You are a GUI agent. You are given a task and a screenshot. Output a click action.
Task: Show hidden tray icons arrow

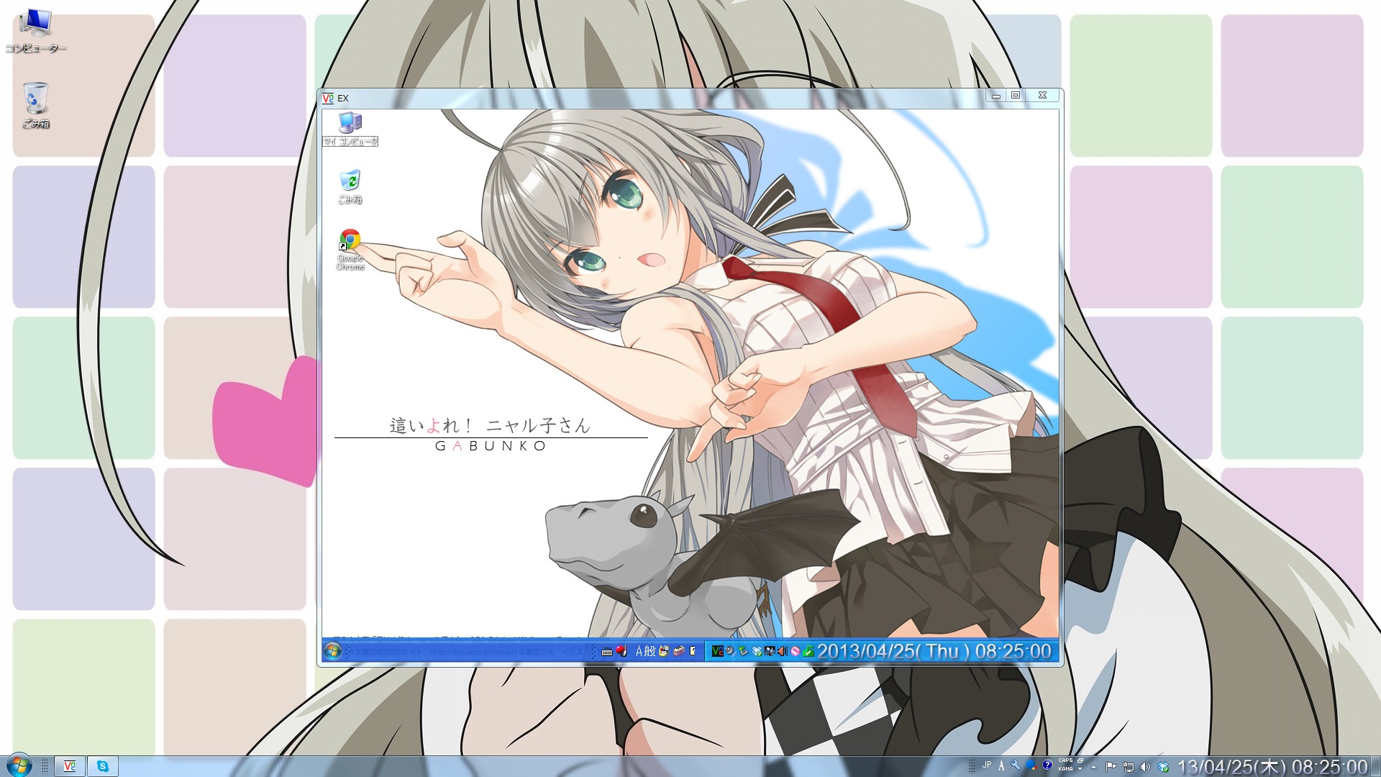coord(1093,767)
